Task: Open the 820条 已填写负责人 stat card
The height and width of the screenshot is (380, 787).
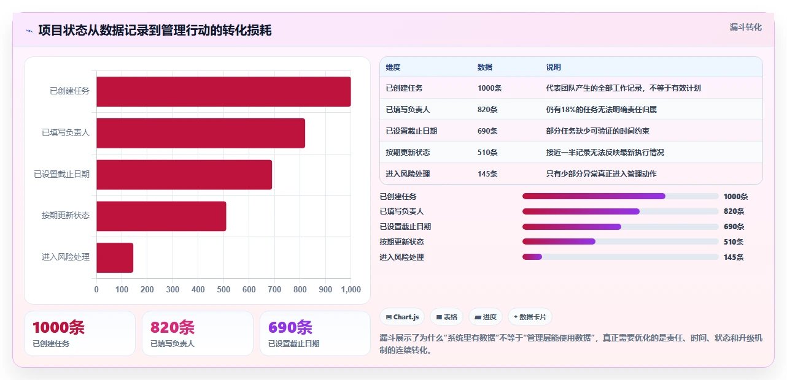Action: [x=198, y=333]
